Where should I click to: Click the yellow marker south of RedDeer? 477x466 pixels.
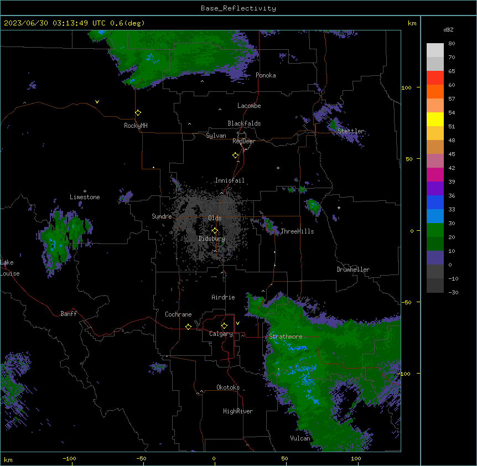tap(235, 156)
